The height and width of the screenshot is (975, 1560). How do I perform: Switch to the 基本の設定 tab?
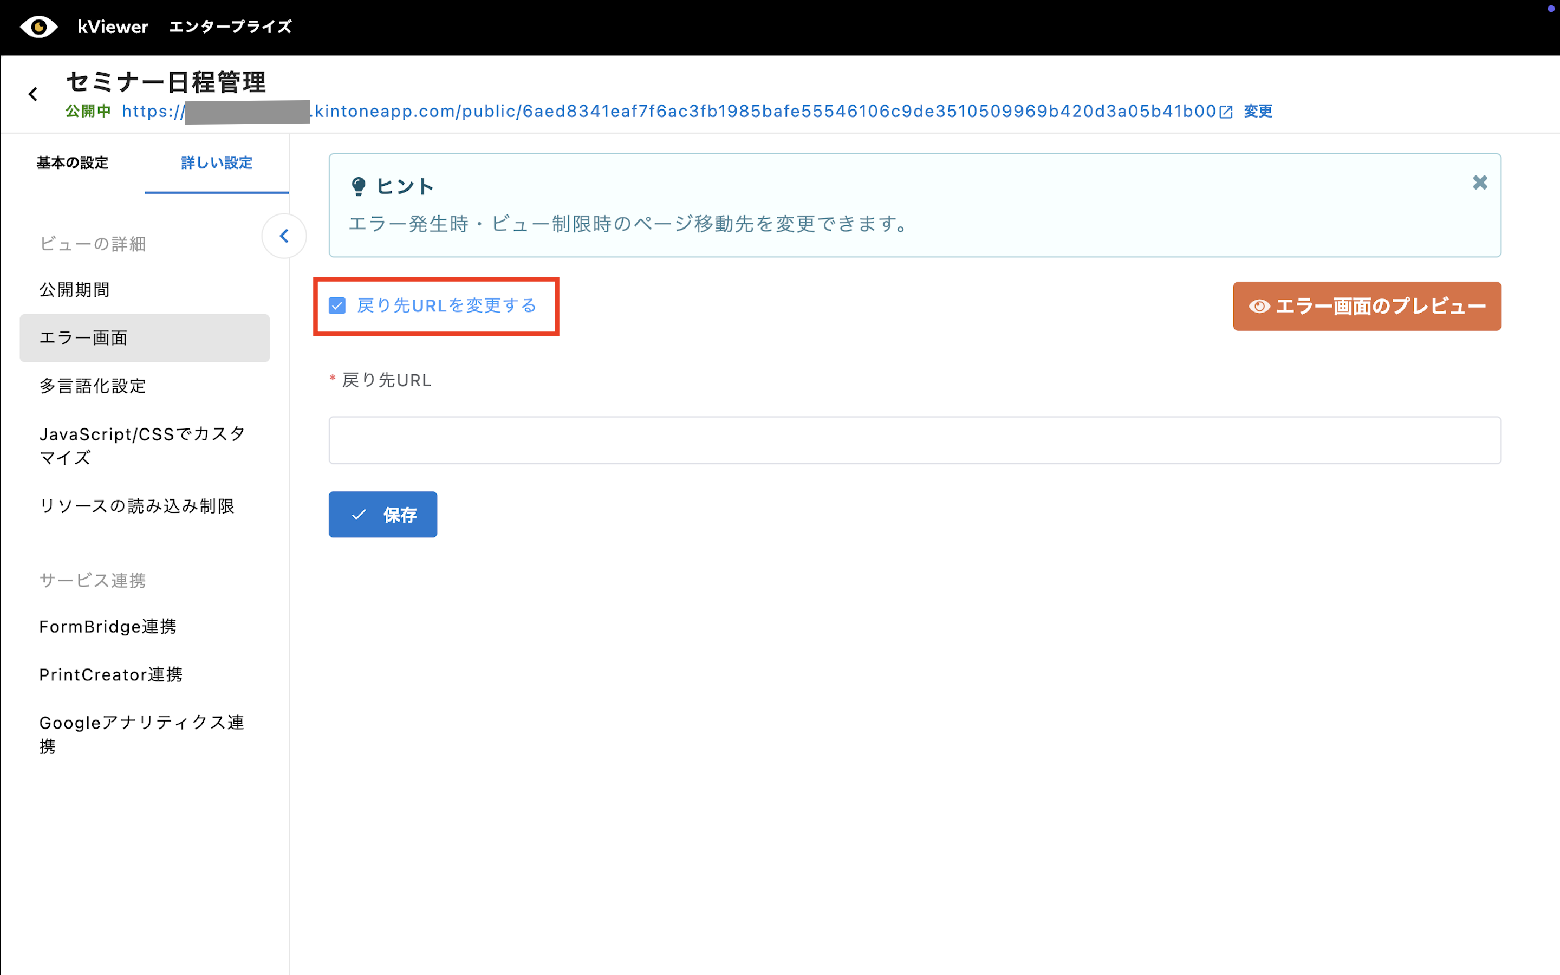point(72,163)
